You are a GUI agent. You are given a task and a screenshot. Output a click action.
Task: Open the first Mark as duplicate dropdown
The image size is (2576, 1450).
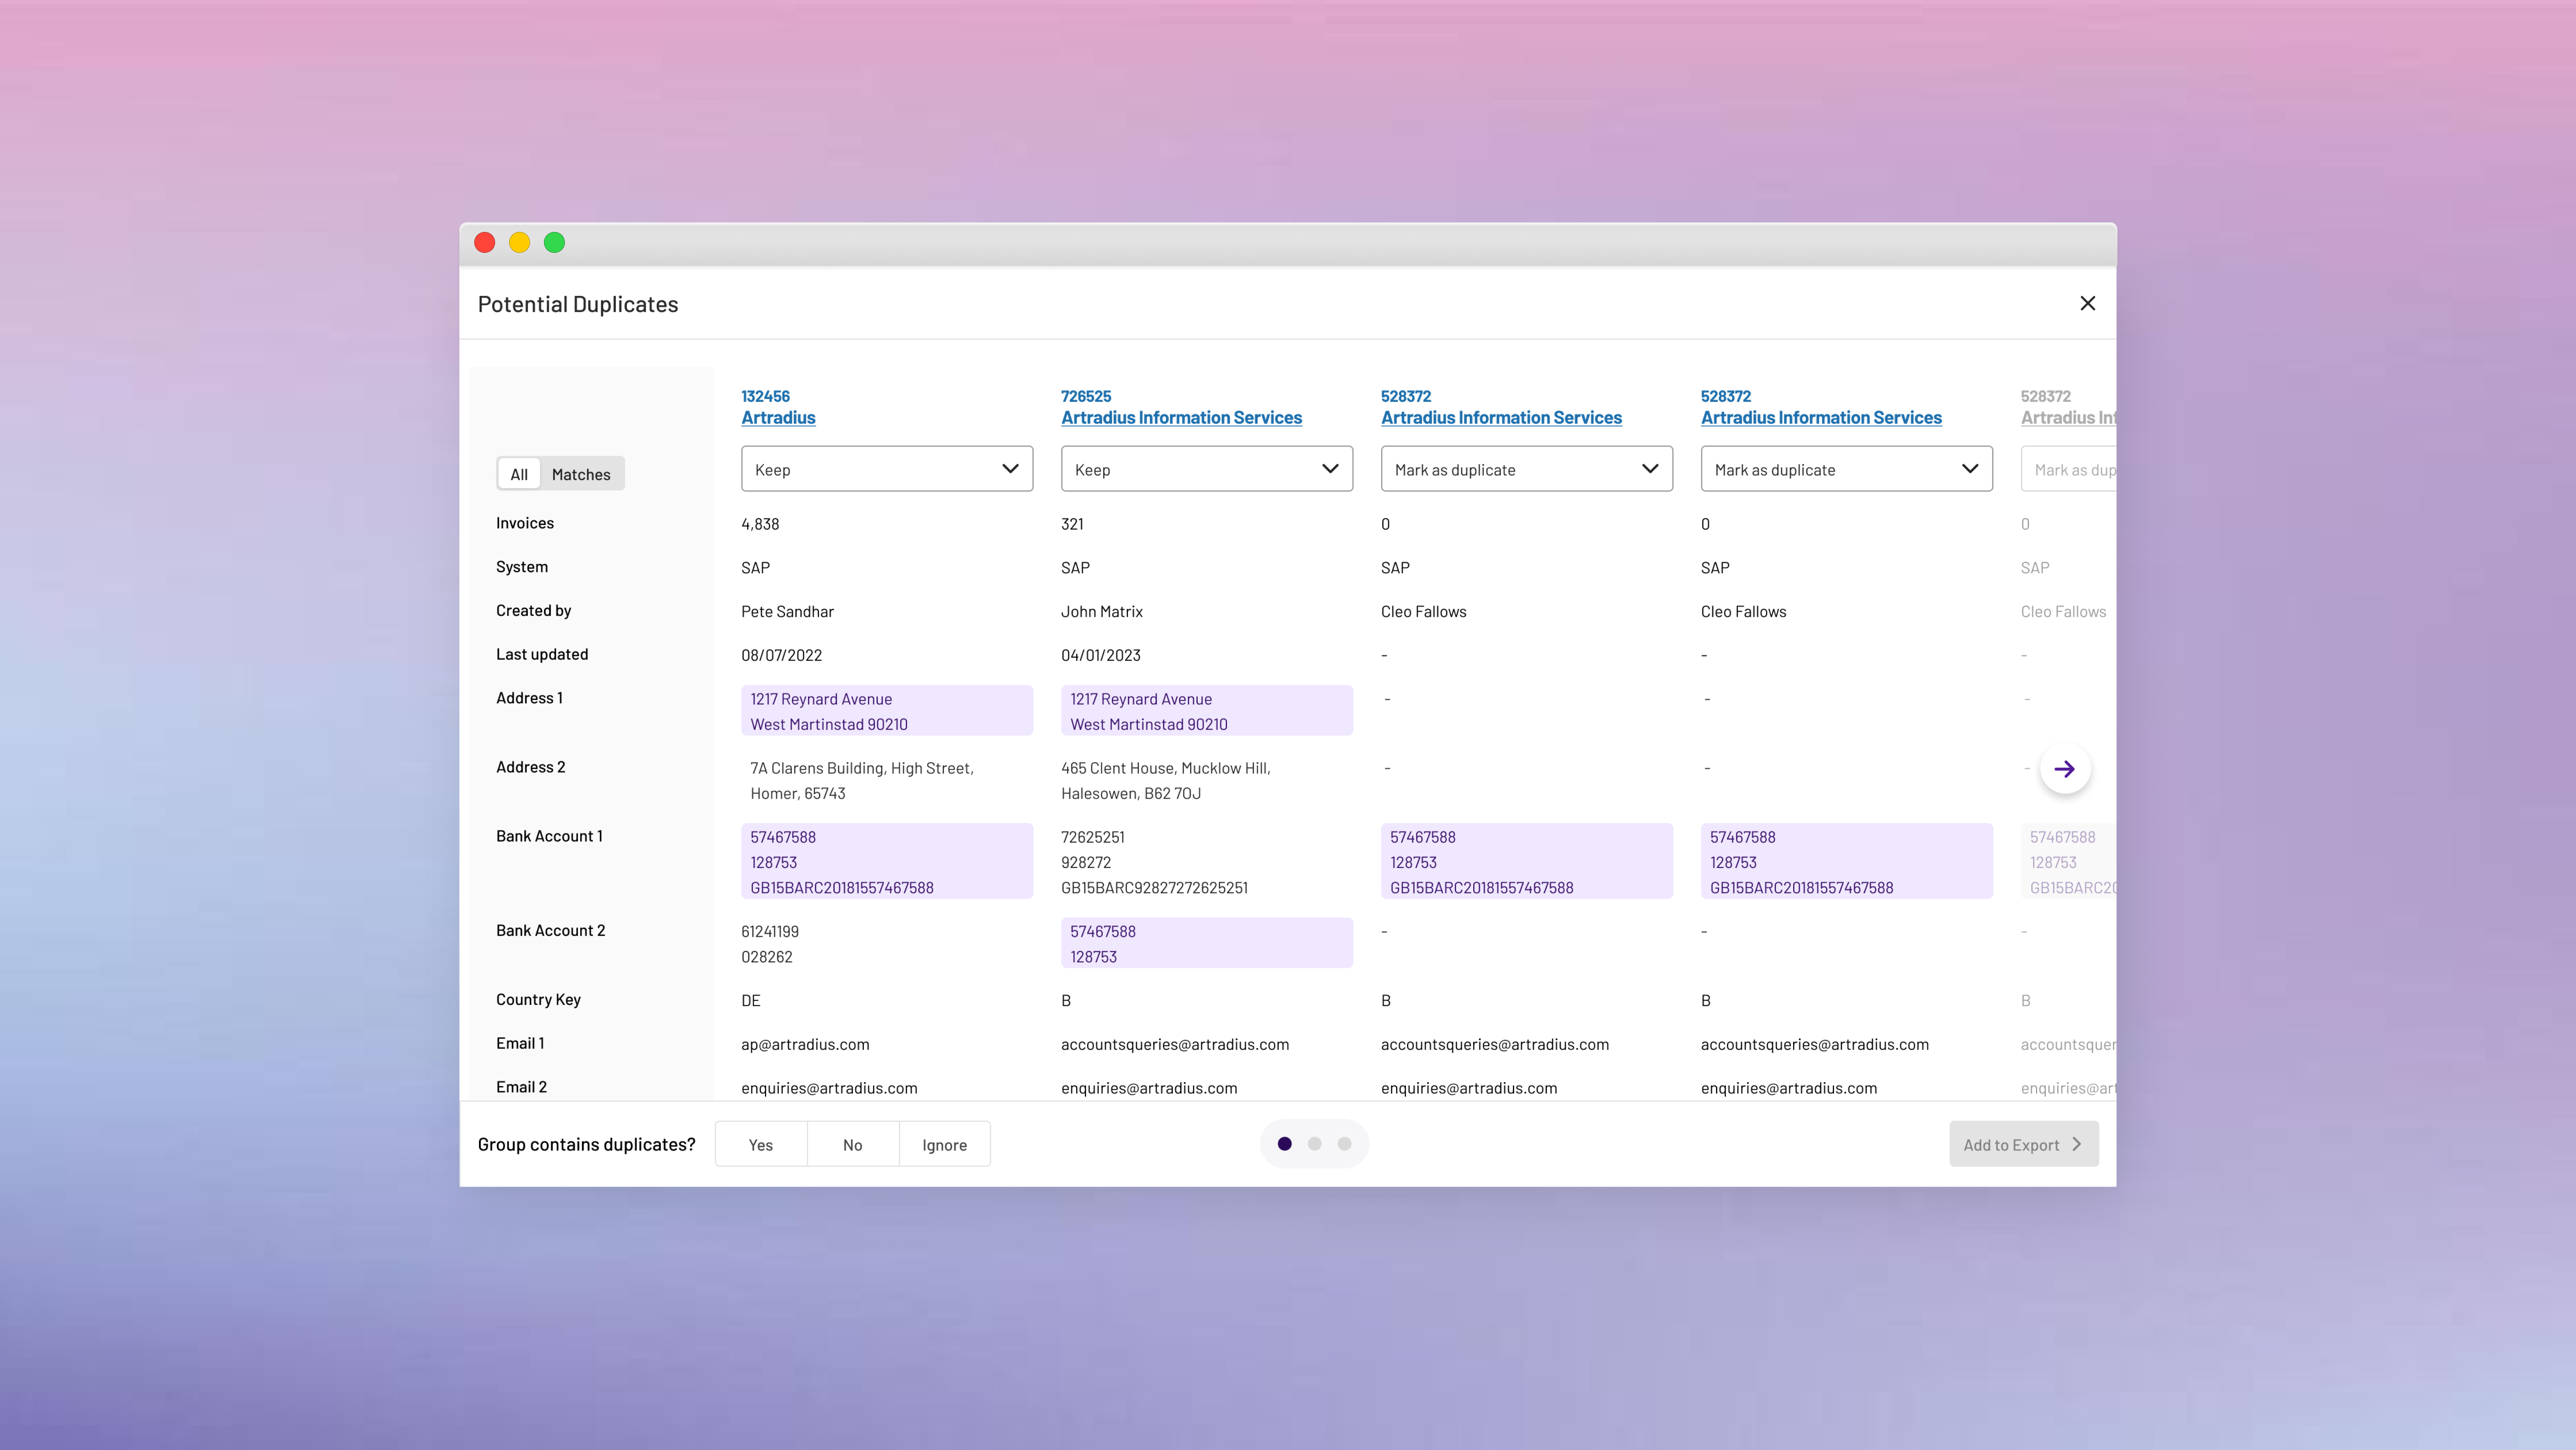(1526, 469)
